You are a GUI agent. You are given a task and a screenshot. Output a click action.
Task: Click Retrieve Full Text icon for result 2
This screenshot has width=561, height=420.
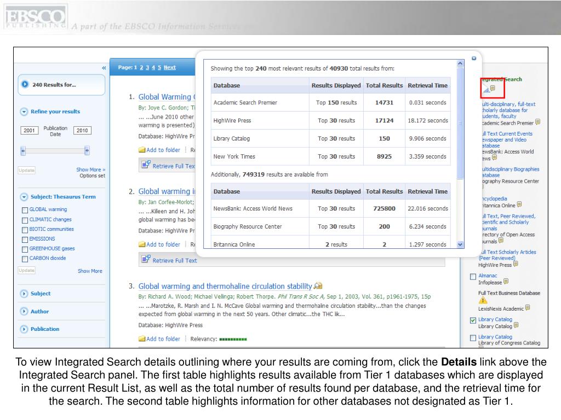click(146, 259)
